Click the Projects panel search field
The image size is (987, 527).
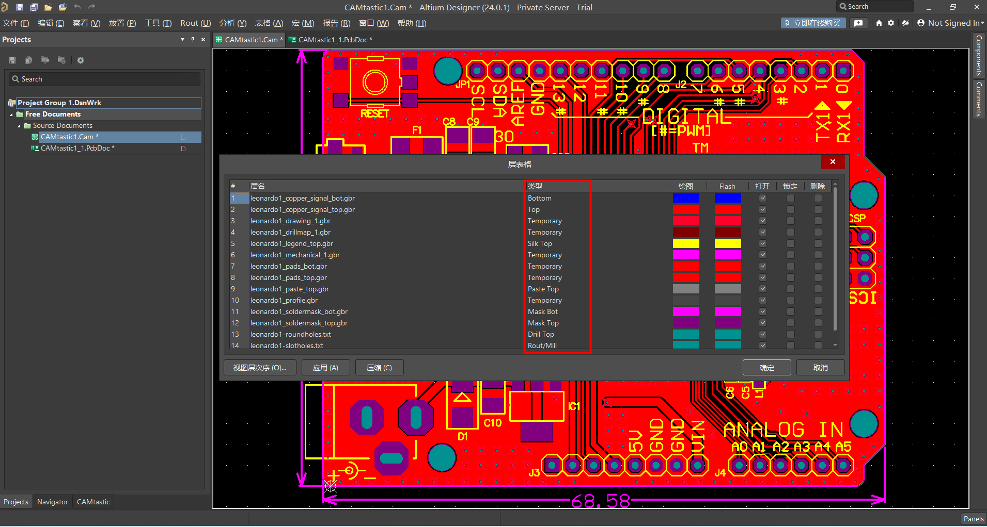pos(105,79)
